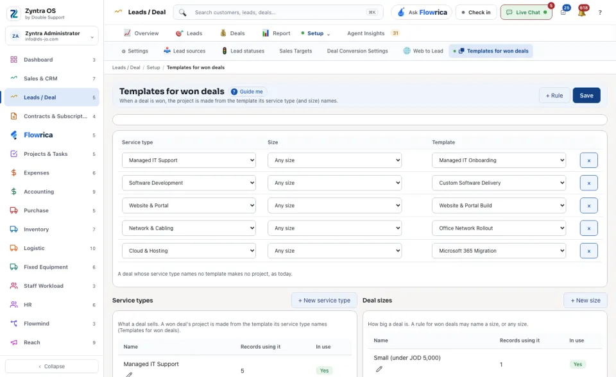This screenshot has height=377, width=616.
Task: Open the Report tab
Action: tap(277, 33)
